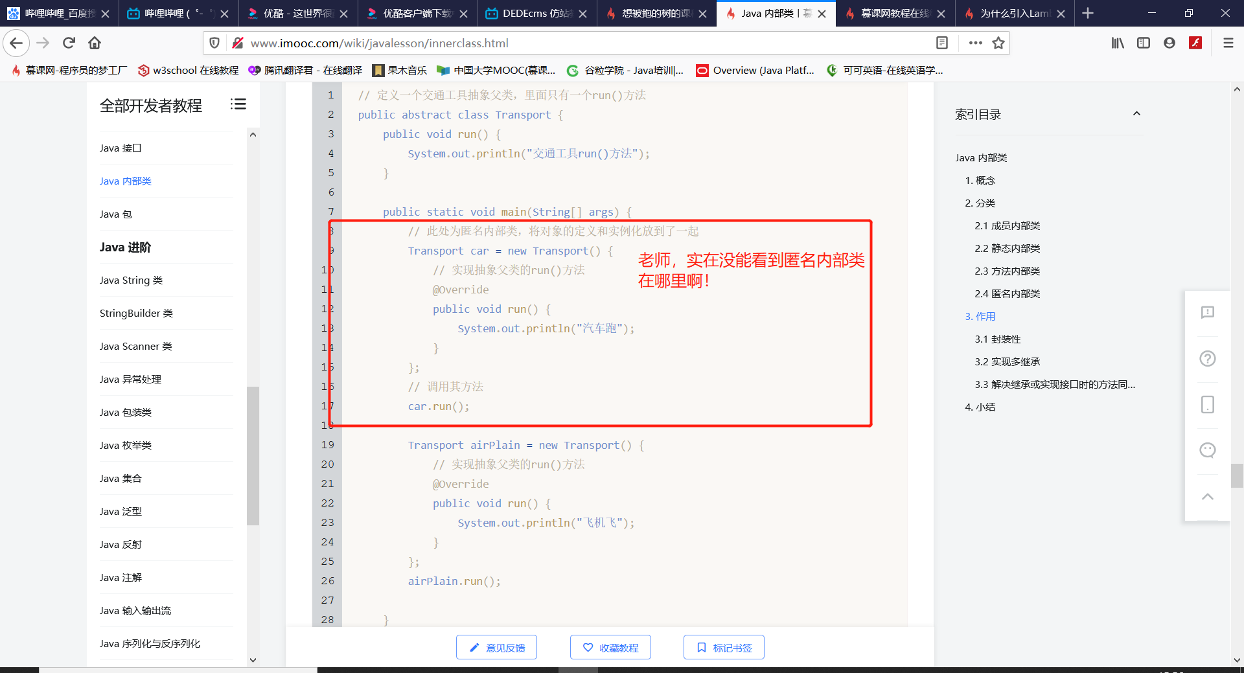
Task: Open the '慕课网-程序员的梦工厂' bookmark
Action: pyautogui.click(x=69, y=70)
